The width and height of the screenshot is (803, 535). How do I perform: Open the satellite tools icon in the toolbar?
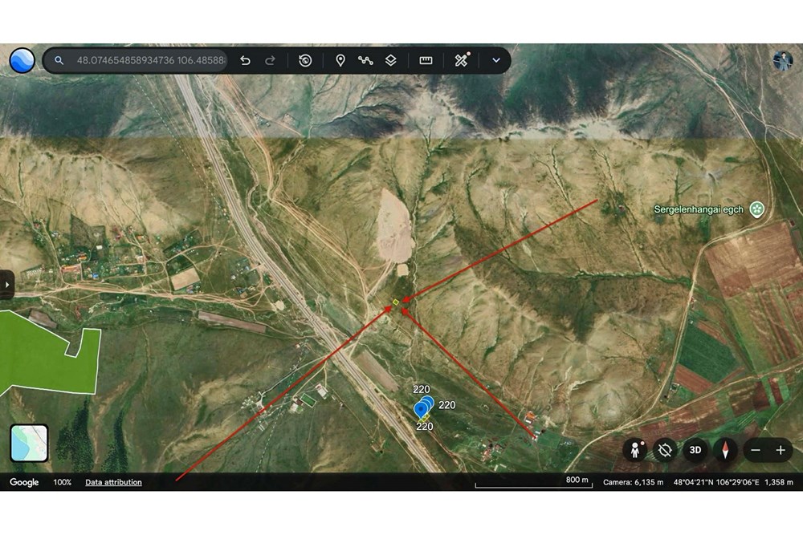(x=462, y=60)
